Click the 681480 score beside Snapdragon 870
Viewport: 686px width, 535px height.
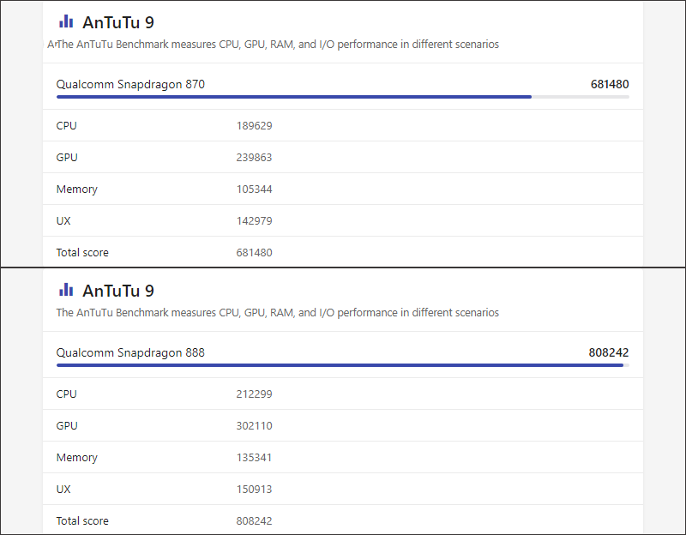pos(610,84)
